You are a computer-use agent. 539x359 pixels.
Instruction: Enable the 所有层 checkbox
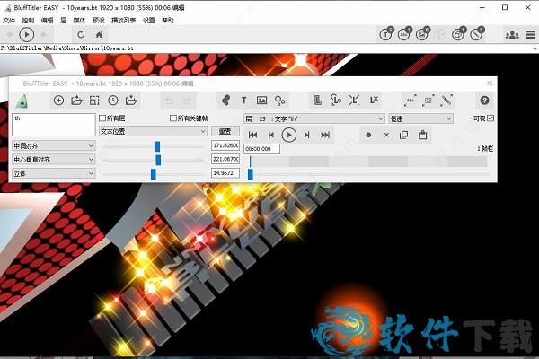pos(102,118)
